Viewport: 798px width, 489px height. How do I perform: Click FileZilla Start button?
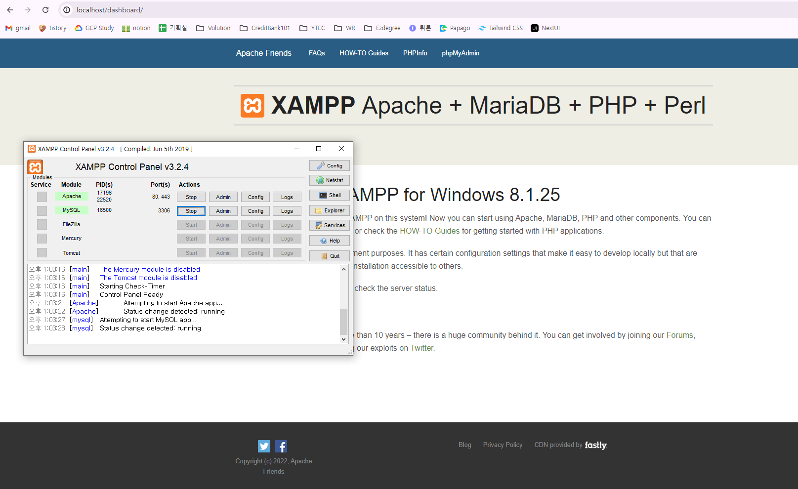click(191, 225)
